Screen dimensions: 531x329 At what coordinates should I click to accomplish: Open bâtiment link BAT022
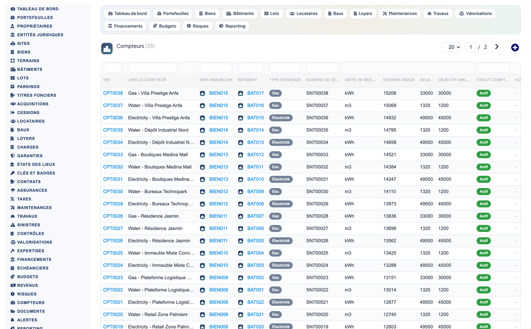coord(255,302)
